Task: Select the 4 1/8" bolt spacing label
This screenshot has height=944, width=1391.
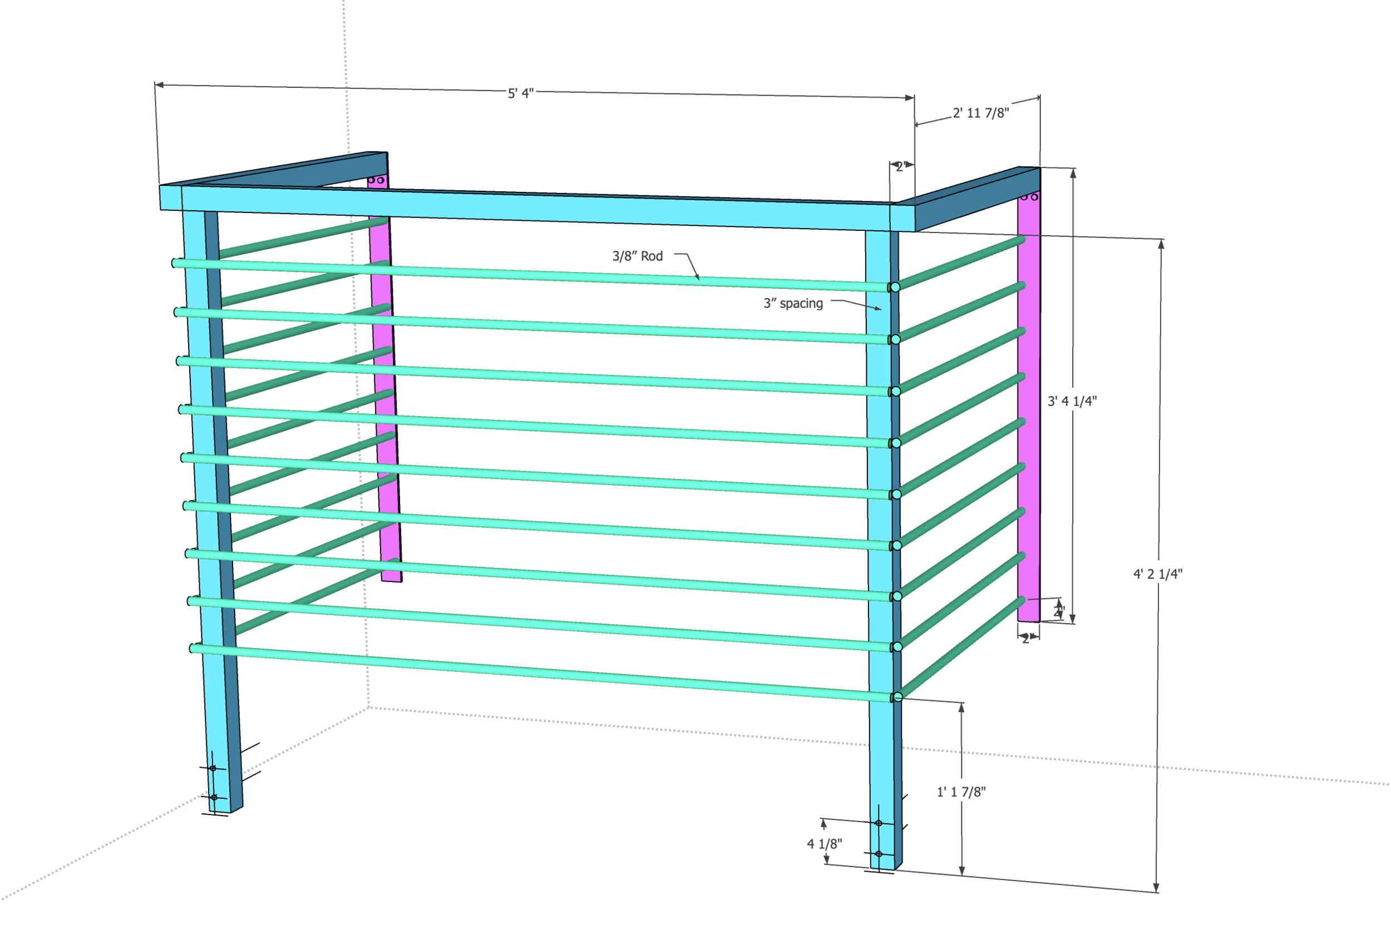Action: pos(824,844)
